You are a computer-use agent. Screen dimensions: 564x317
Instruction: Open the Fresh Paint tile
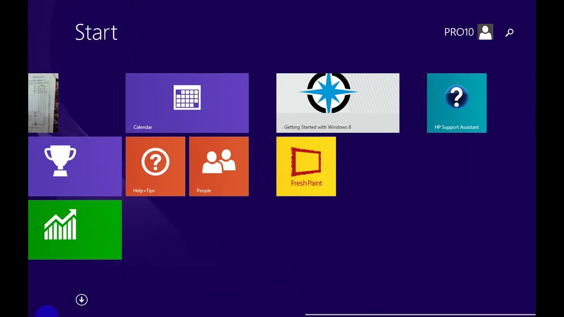(306, 166)
